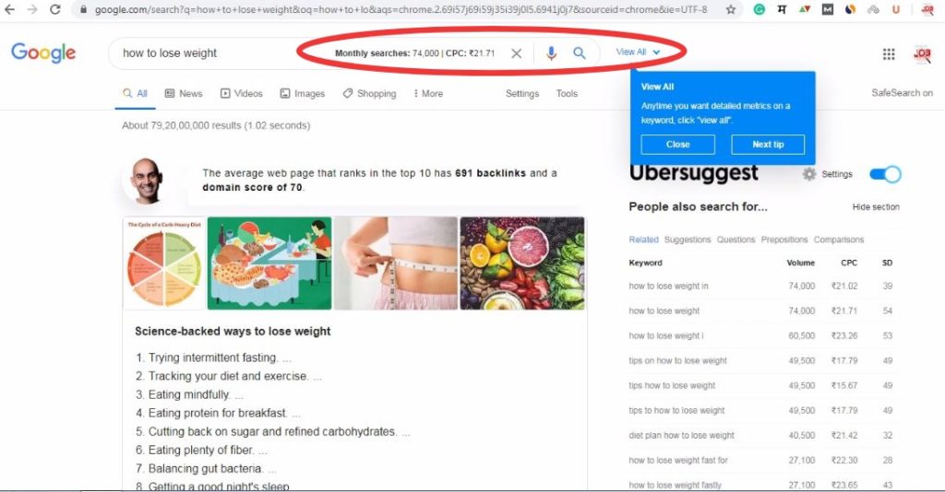Hide the People also search section
The height and width of the screenshot is (492, 945).
pyautogui.click(x=876, y=207)
